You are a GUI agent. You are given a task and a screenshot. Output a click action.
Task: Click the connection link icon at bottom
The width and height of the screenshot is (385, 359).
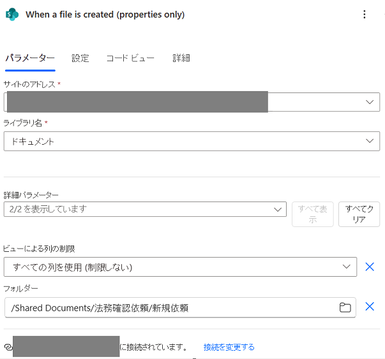click(8, 347)
